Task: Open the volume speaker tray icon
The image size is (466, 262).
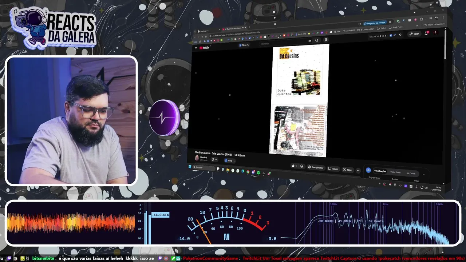Action: [x=426, y=188]
